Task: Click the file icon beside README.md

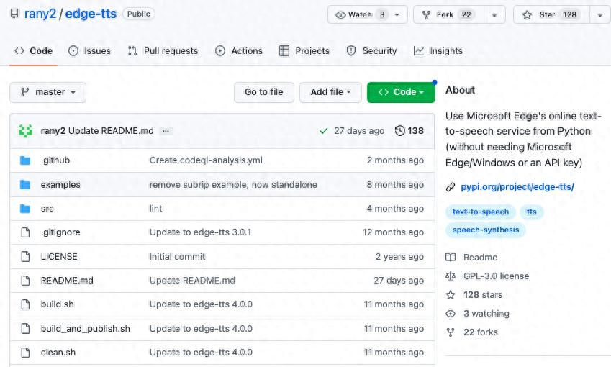Action: pyautogui.click(x=25, y=281)
